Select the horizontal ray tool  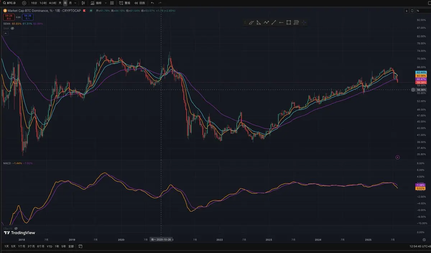[281, 23]
